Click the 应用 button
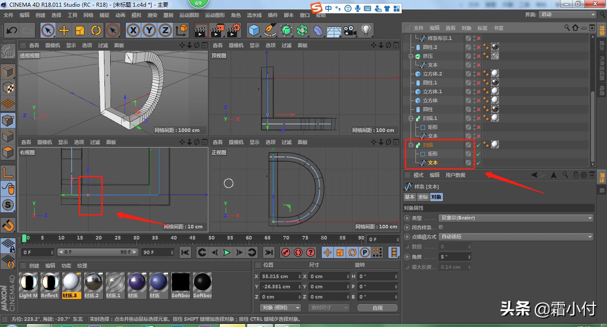 [x=377, y=307]
